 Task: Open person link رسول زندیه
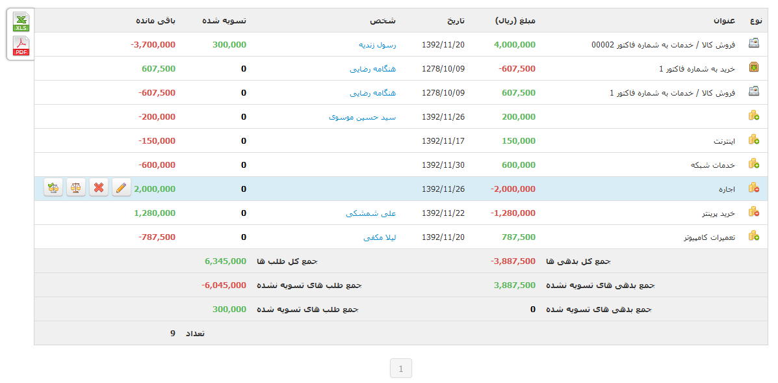tap(377, 45)
